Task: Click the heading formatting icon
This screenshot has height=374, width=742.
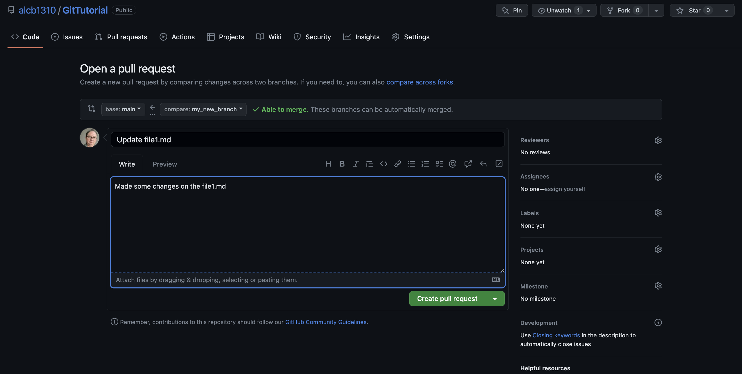Action: click(328, 164)
